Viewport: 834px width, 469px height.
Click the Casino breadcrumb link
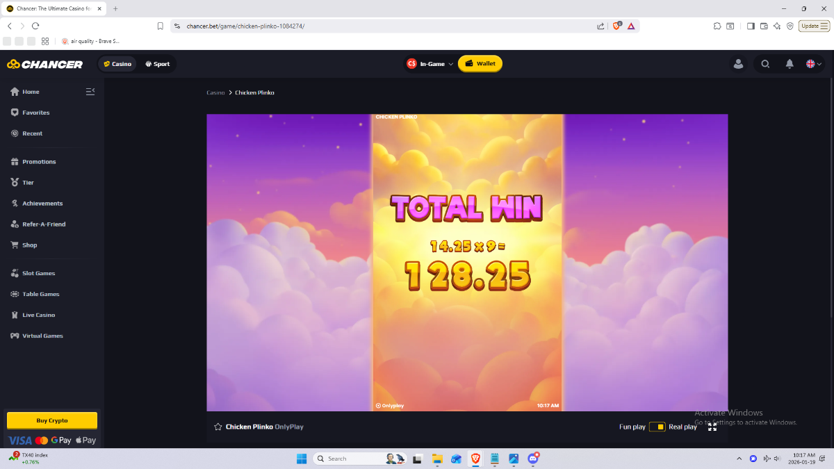(x=215, y=92)
